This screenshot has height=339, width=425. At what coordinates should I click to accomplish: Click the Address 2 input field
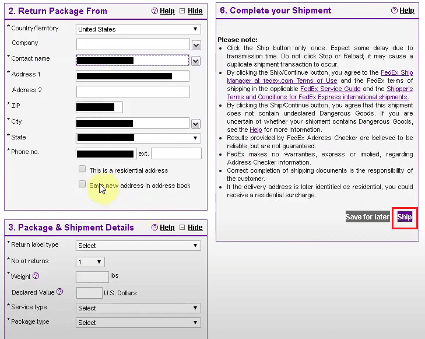[x=133, y=92]
